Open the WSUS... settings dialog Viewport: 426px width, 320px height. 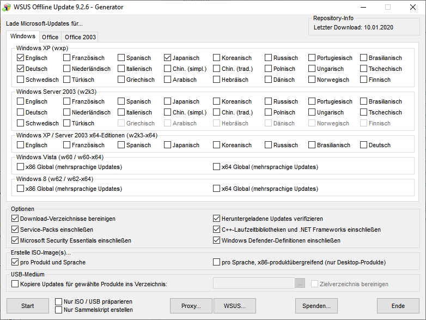[x=235, y=306]
